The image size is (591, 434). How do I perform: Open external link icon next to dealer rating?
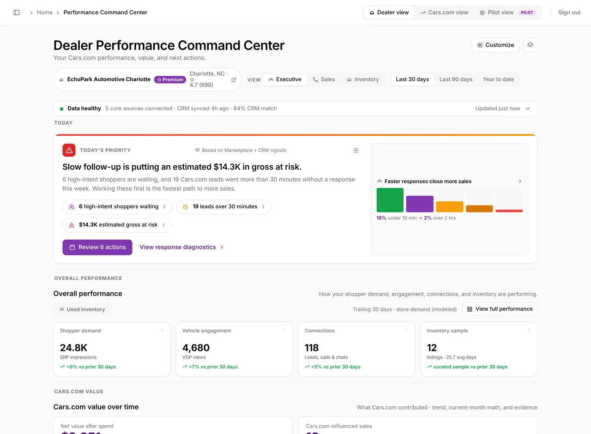pyautogui.click(x=234, y=79)
